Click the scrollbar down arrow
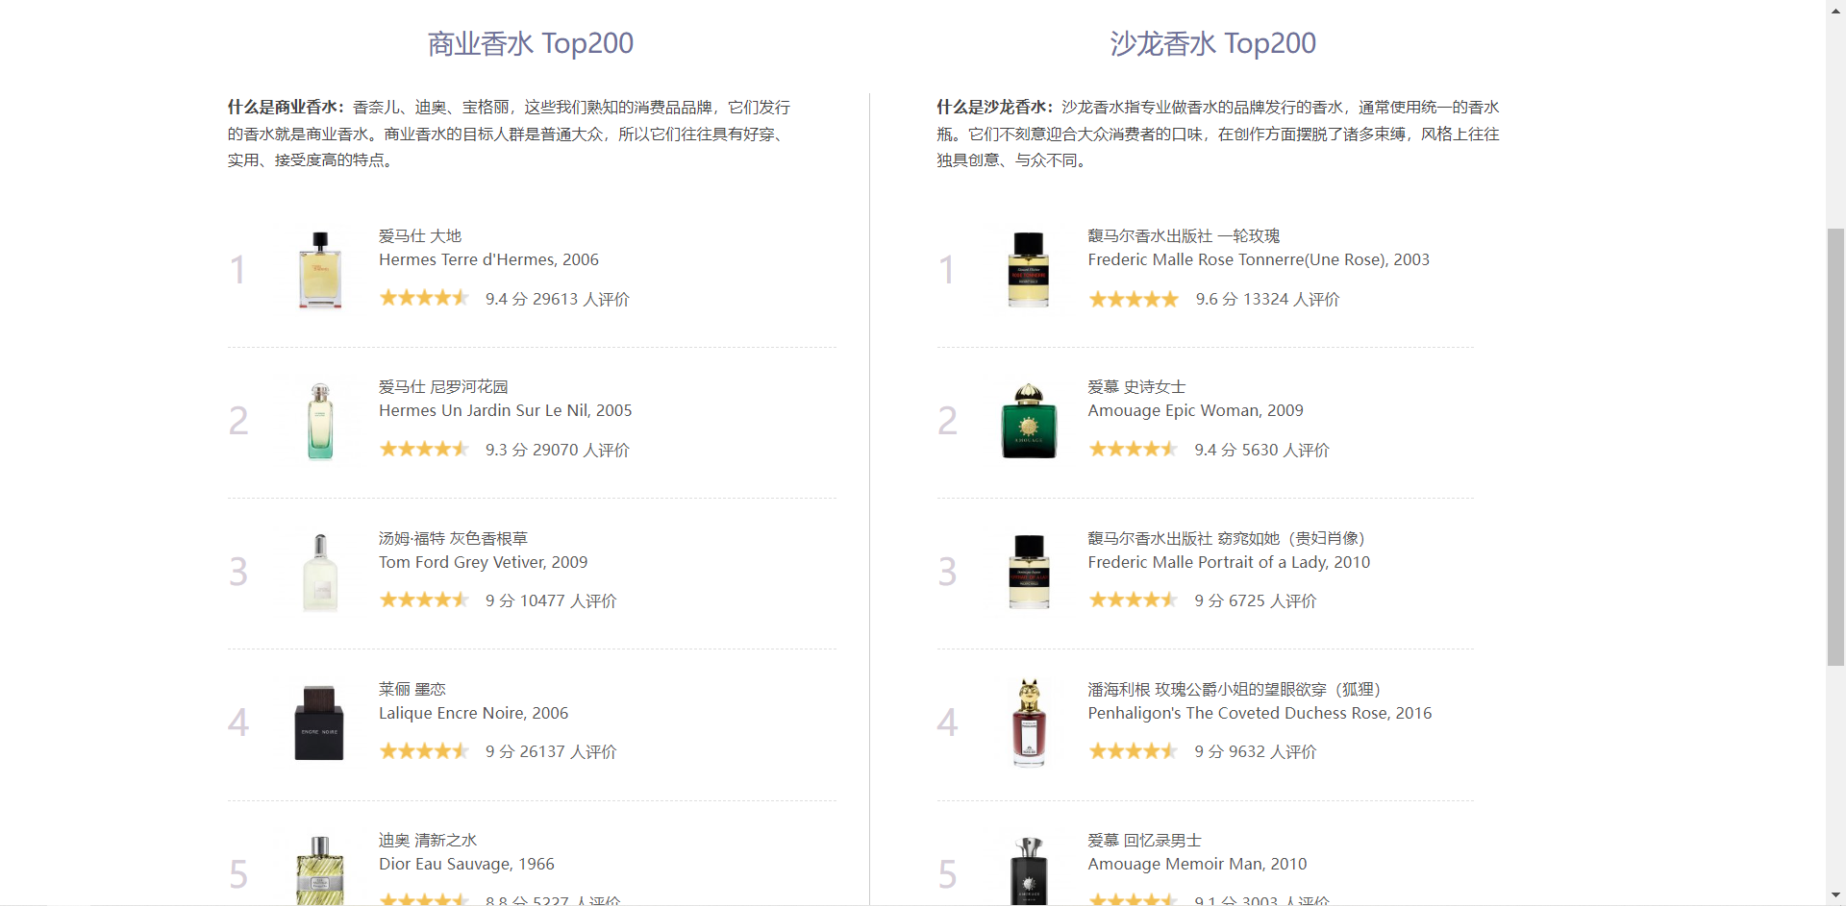 coord(1835,896)
